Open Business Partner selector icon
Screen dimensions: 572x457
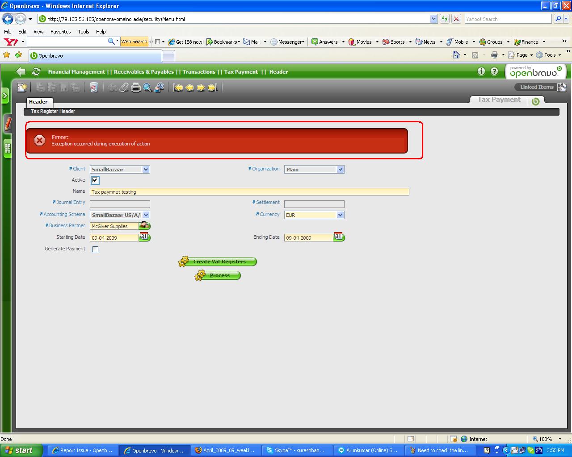click(145, 226)
